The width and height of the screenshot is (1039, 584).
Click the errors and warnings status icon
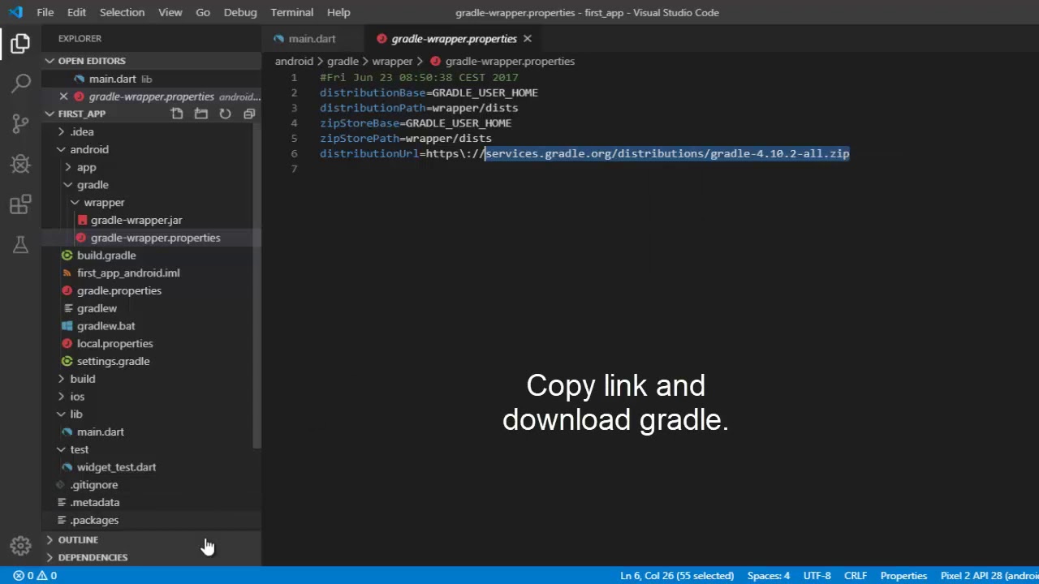35,576
